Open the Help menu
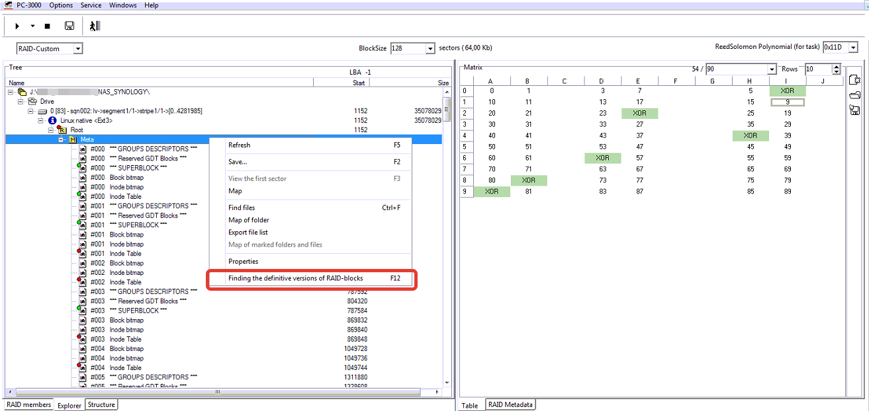This screenshot has width=869, height=411. [x=152, y=5]
